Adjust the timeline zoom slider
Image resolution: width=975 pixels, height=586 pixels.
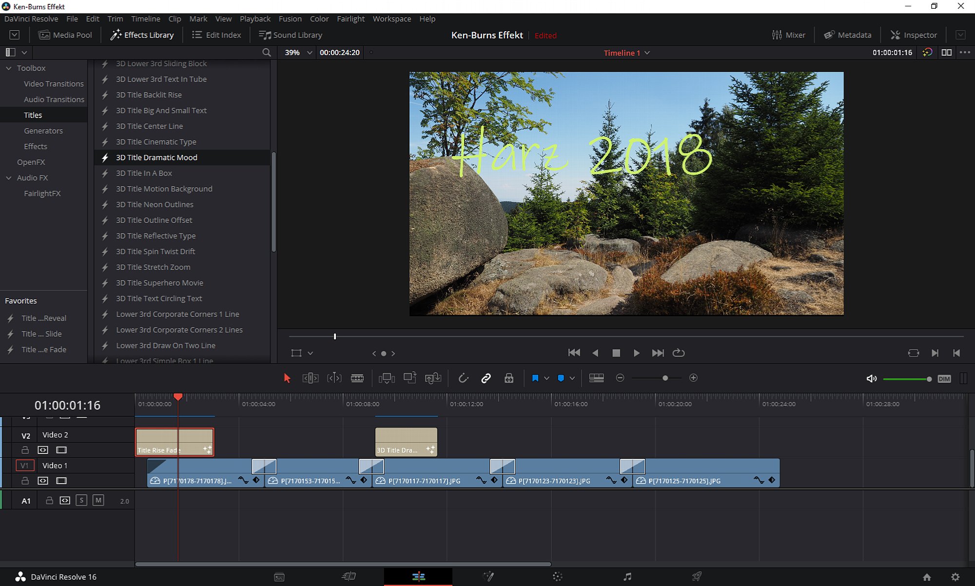click(x=665, y=378)
